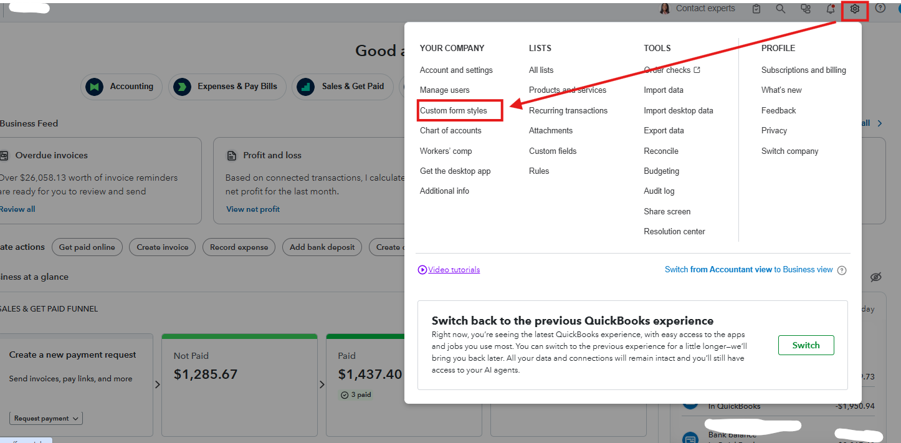
Task: Click Review all overdue invoices link
Action: [x=17, y=209]
